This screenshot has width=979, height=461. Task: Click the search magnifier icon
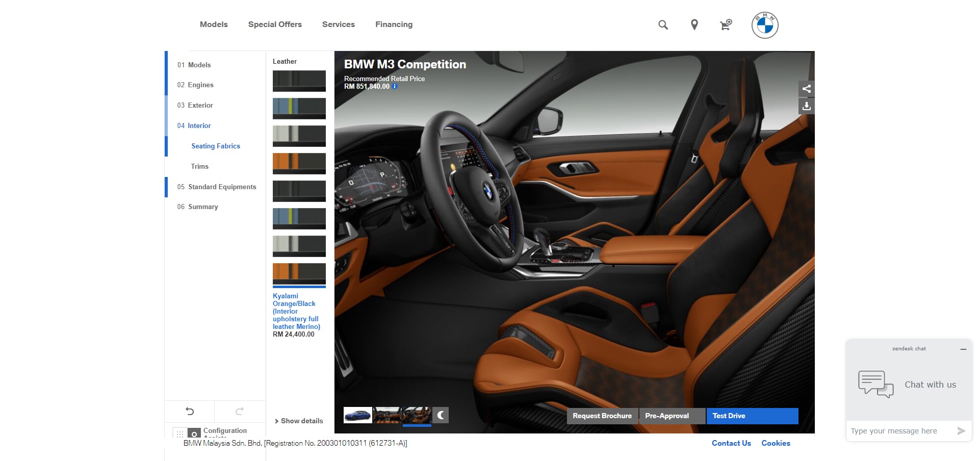[663, 24]
